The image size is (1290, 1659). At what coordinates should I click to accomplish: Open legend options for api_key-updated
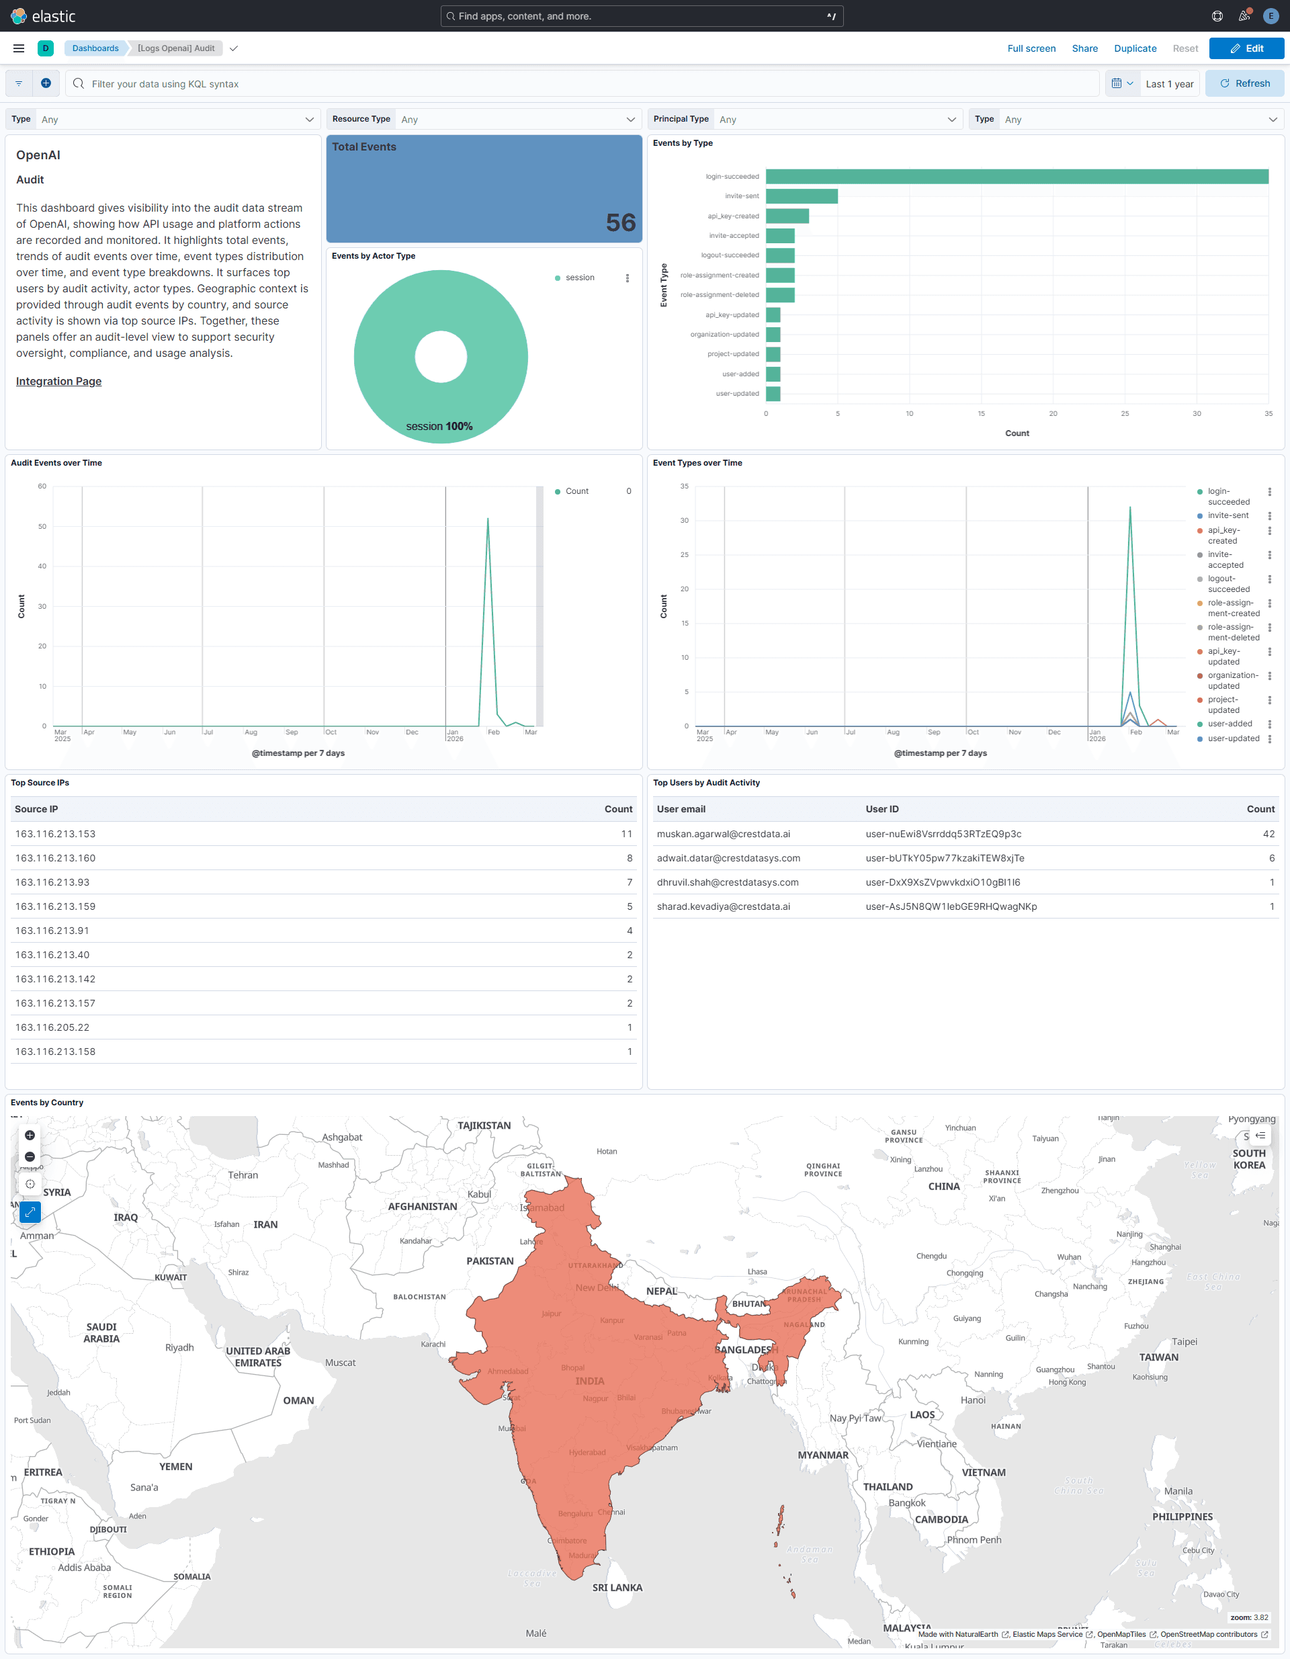tap(1269, 652)
